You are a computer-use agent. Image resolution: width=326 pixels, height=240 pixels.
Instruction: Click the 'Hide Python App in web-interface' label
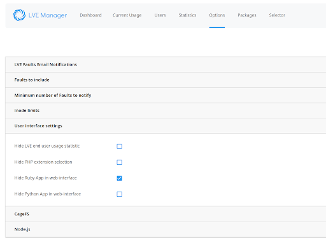[48, 194]
